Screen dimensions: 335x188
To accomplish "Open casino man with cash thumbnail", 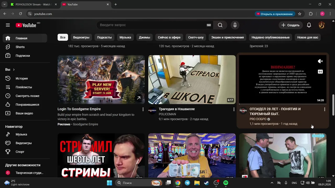I will (192, 156).
